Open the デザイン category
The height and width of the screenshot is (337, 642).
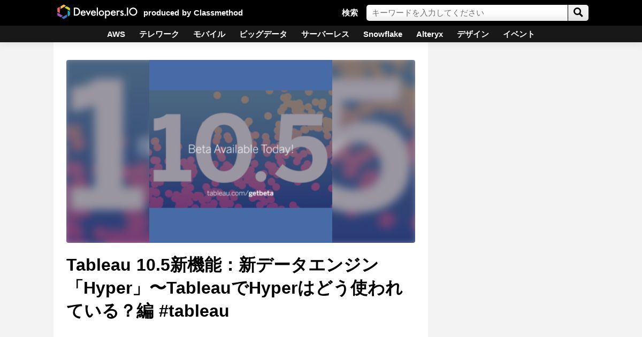click(473, 34)
